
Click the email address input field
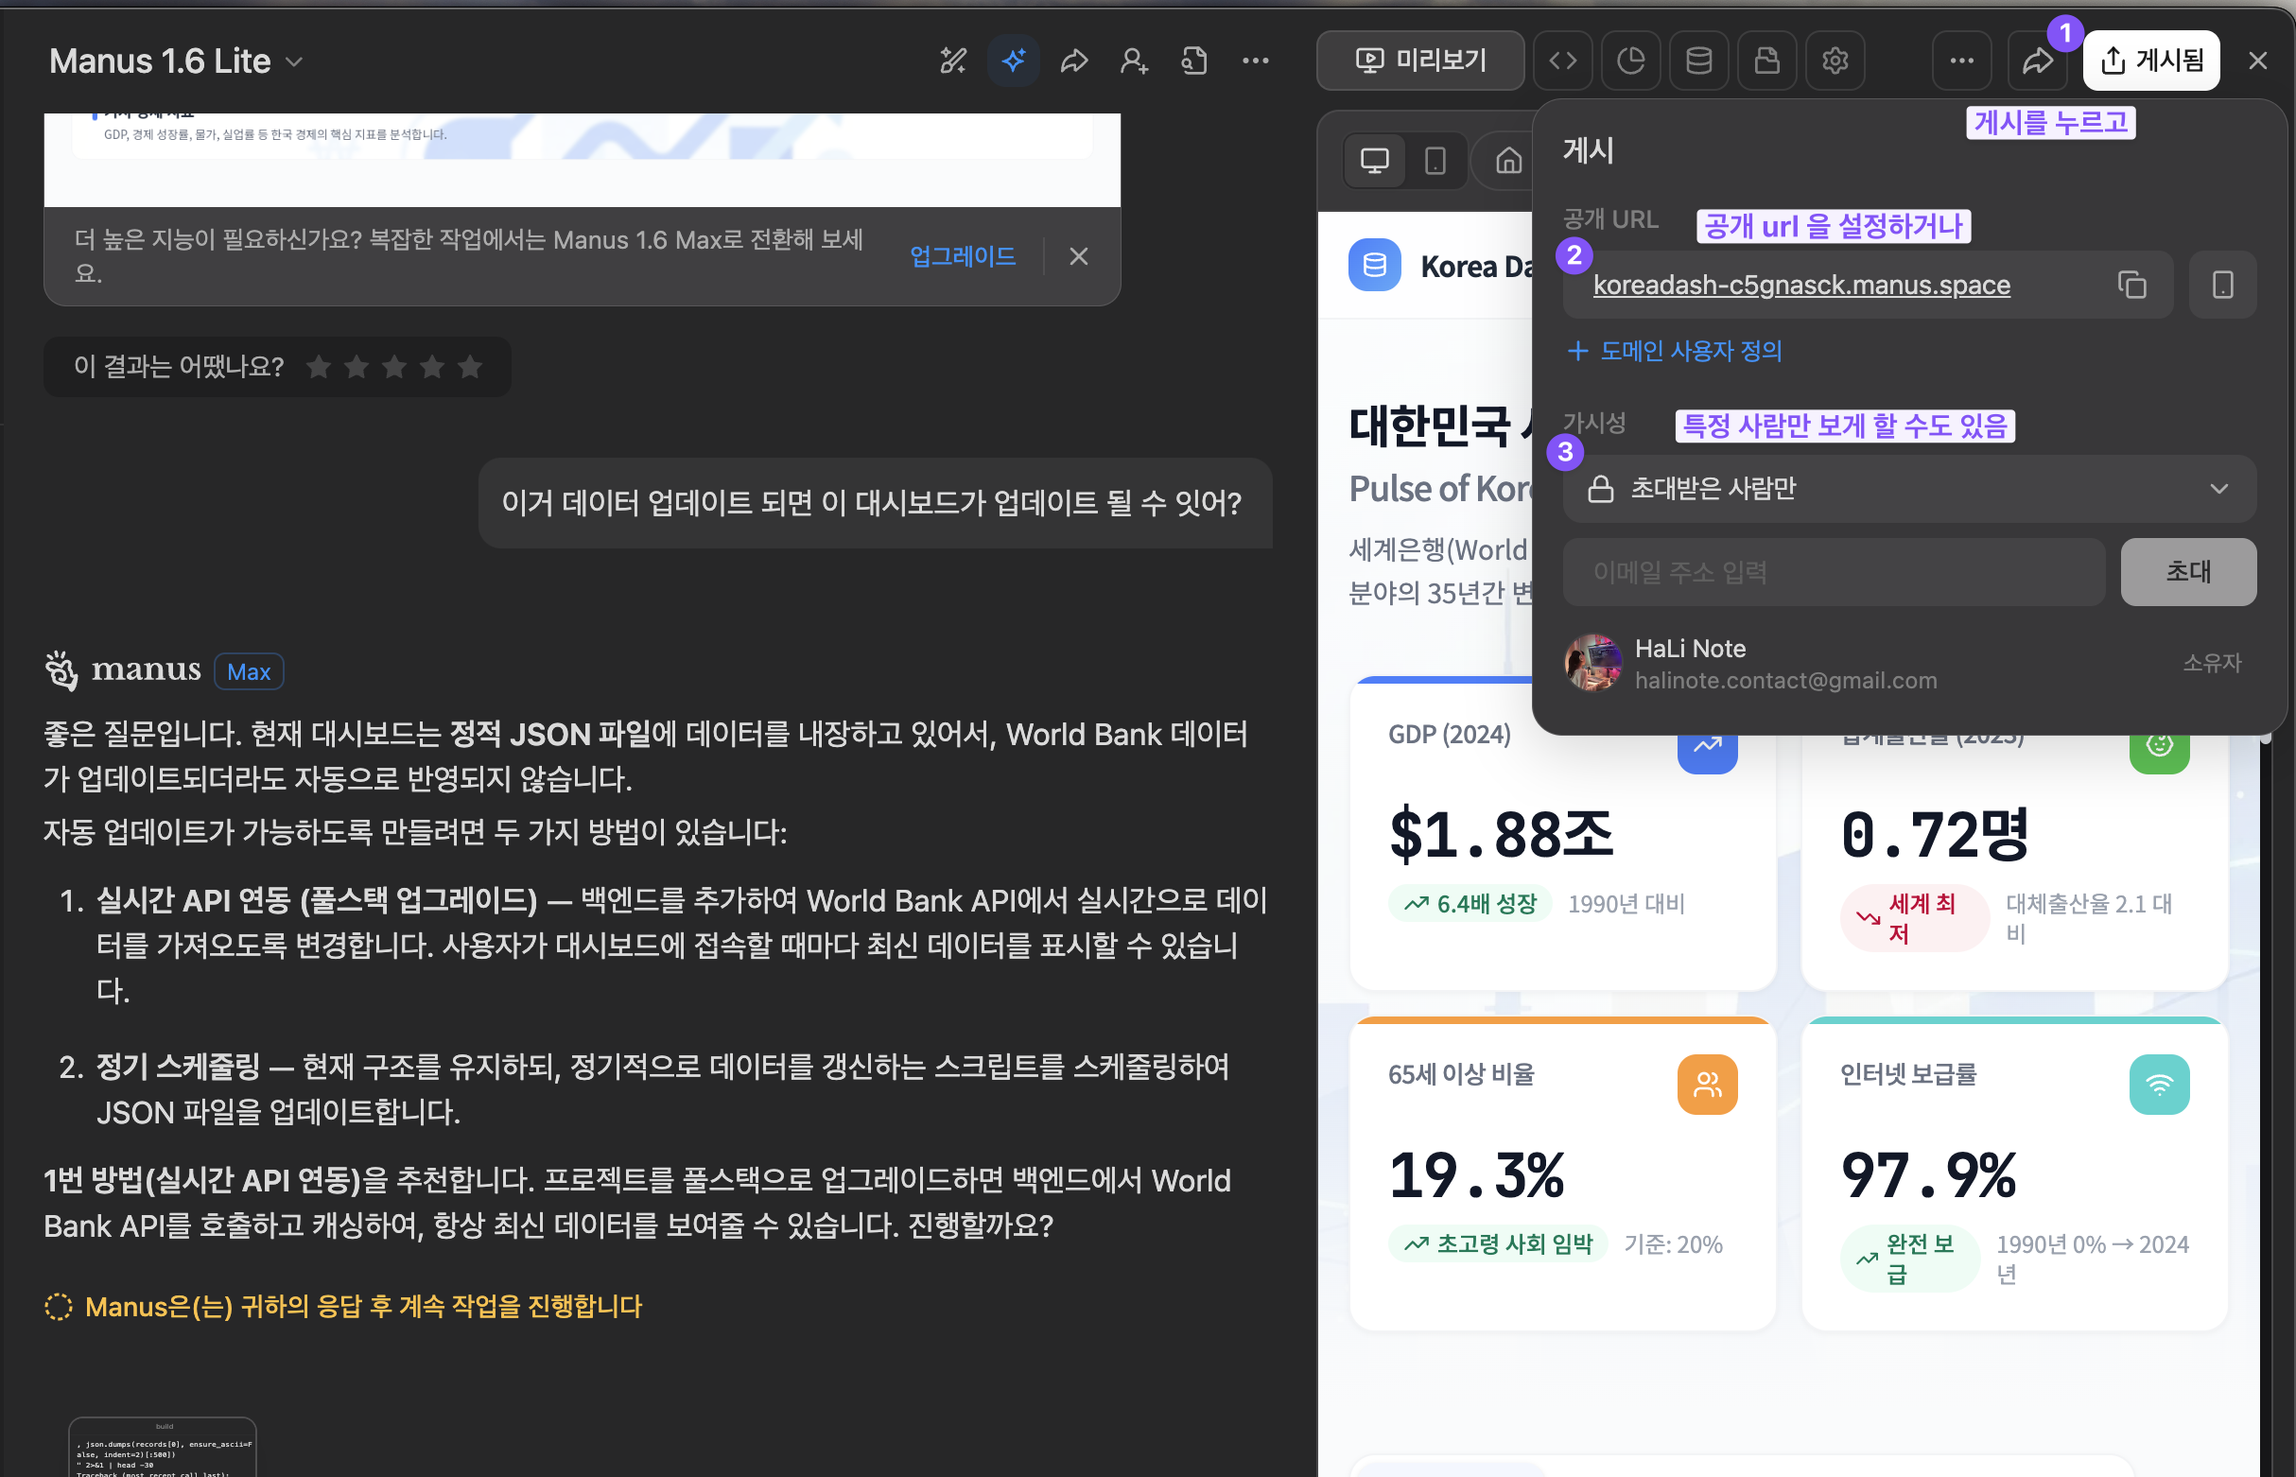point(1833,572)
